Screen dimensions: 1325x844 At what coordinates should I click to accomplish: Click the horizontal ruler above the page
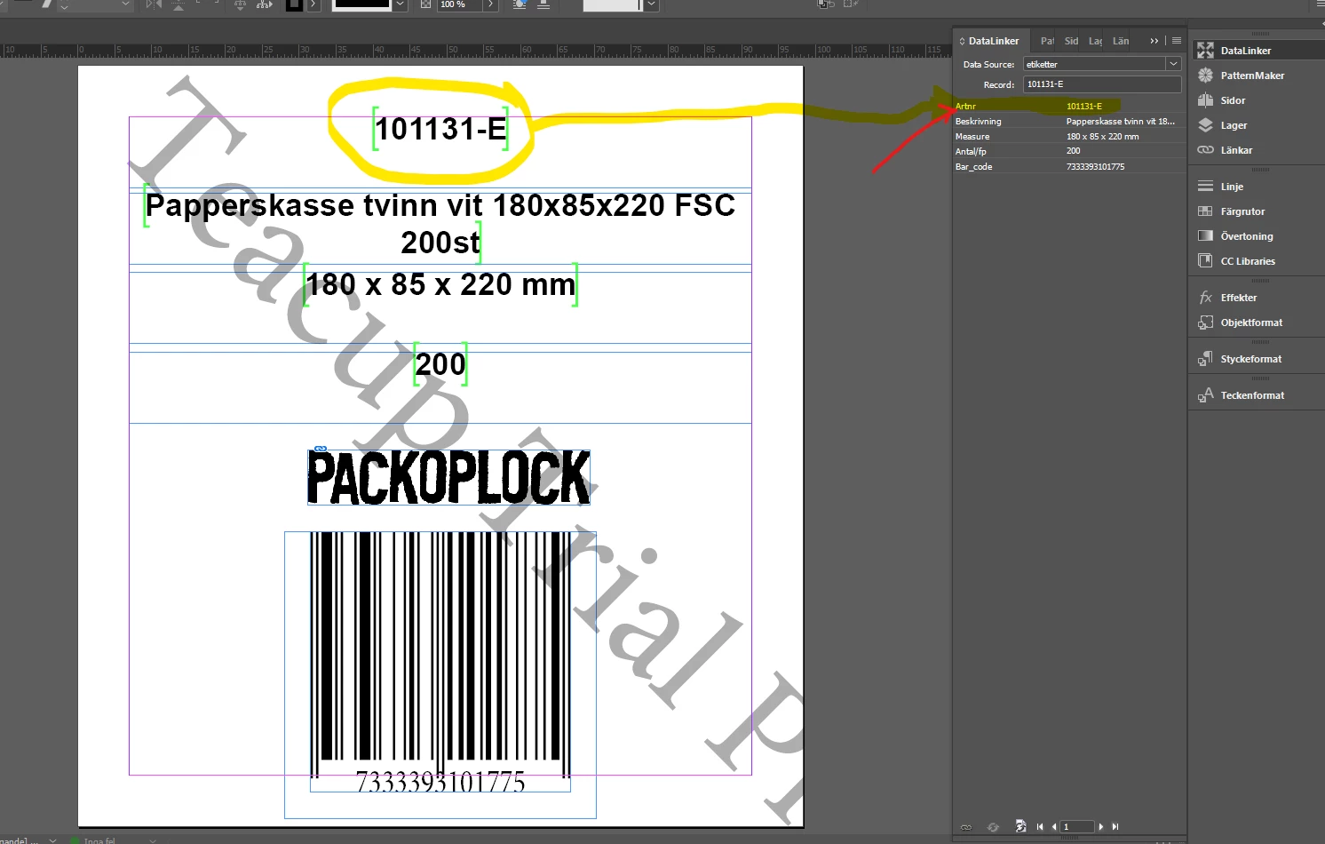pyautogui.click(x=475, y=51)
